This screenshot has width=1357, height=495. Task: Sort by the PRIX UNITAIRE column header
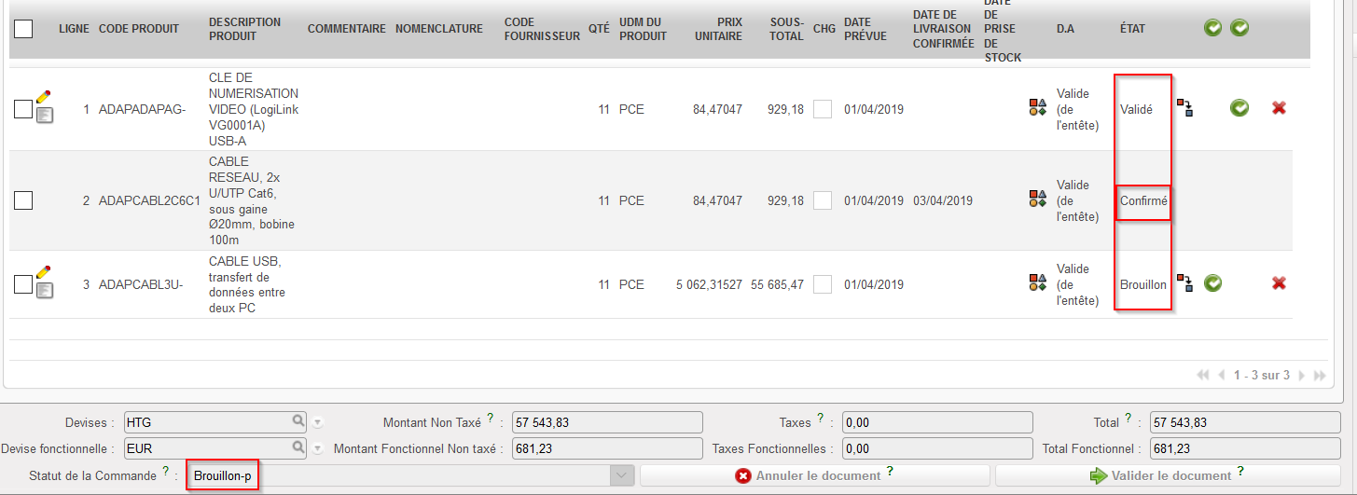click(x=718, y=29)
